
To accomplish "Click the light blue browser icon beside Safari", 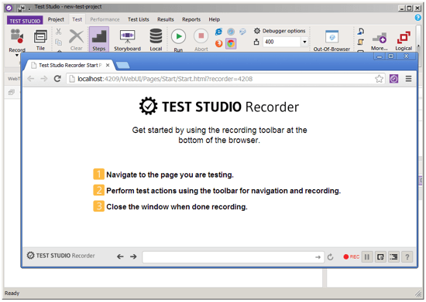I will pyautogui.click(x=242, y=32).
